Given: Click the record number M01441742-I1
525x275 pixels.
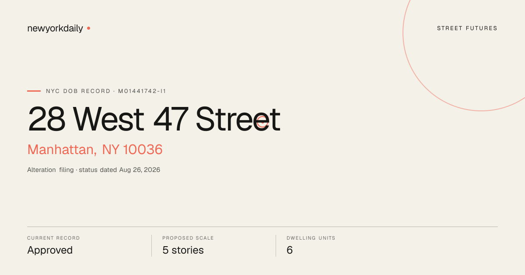Looking at the screenshot, I should 142,91.
